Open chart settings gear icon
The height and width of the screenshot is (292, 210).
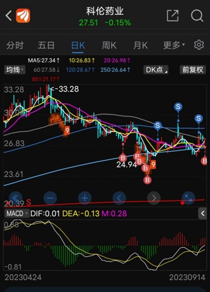199,45
